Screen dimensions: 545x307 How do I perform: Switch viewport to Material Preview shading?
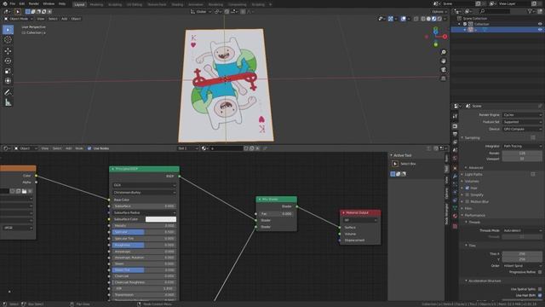tap(434, 19)
